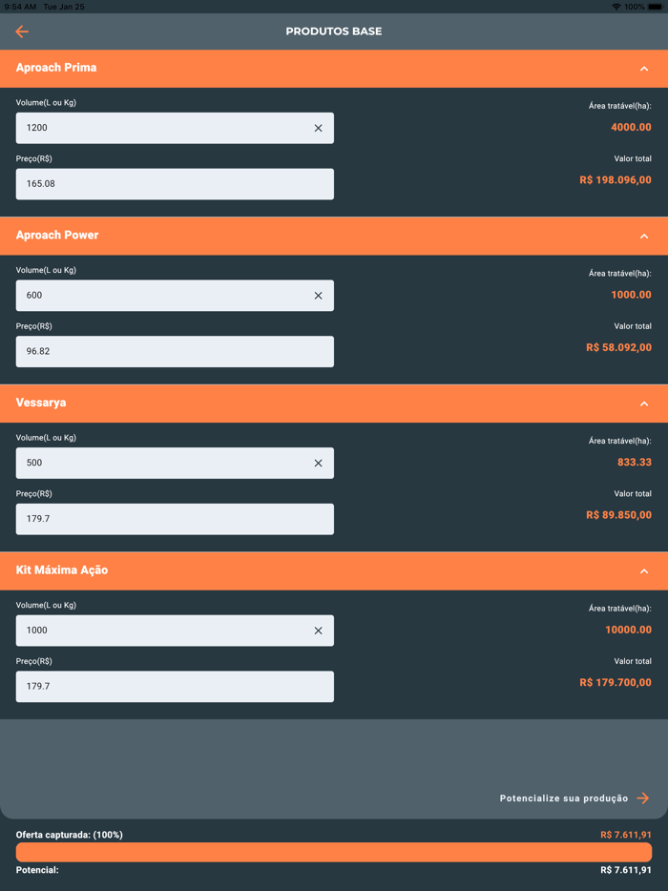668x891 pixels.
Task: Clear the Aproach Power volume field
Action: [x=319, y=296]
